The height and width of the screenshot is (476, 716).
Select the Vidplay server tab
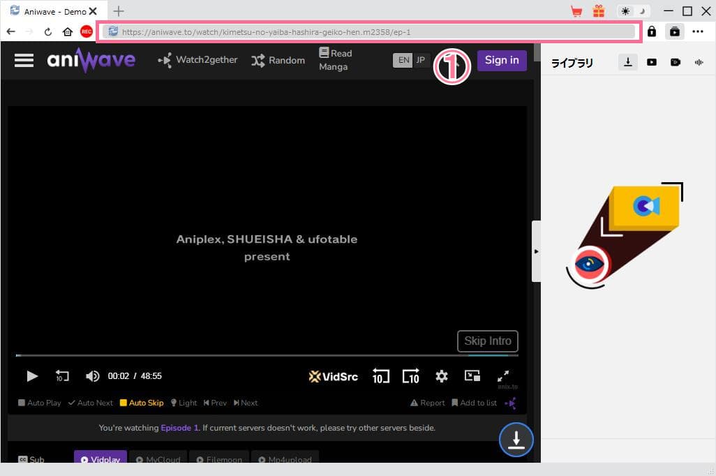100,459
